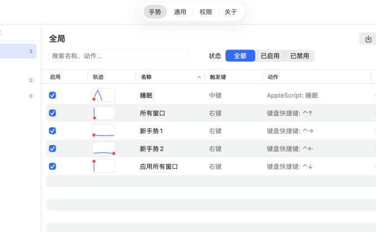Click the 新手势 2 trajectory thumbnail
This screenshot has width=376, height=232.
click(103, 149)
